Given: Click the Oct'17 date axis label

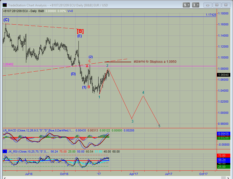Looking at the screenshot, I should pos(203,174).
